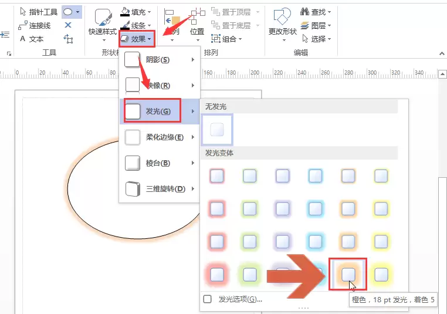
Task: Apply orange glow in first variant row
Action: click(348, 175)
